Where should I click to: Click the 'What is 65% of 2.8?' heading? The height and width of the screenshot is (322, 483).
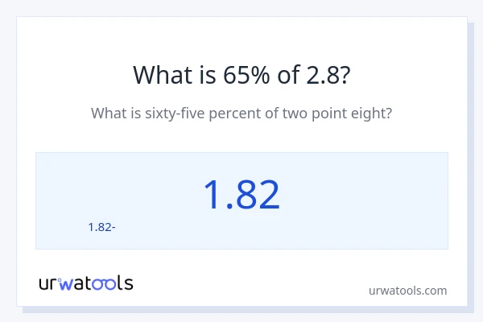click(x=242, y=75)
